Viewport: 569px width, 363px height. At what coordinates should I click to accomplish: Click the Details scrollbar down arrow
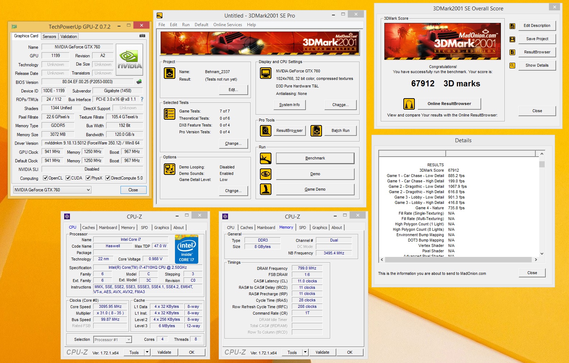[x=542, y=253]
